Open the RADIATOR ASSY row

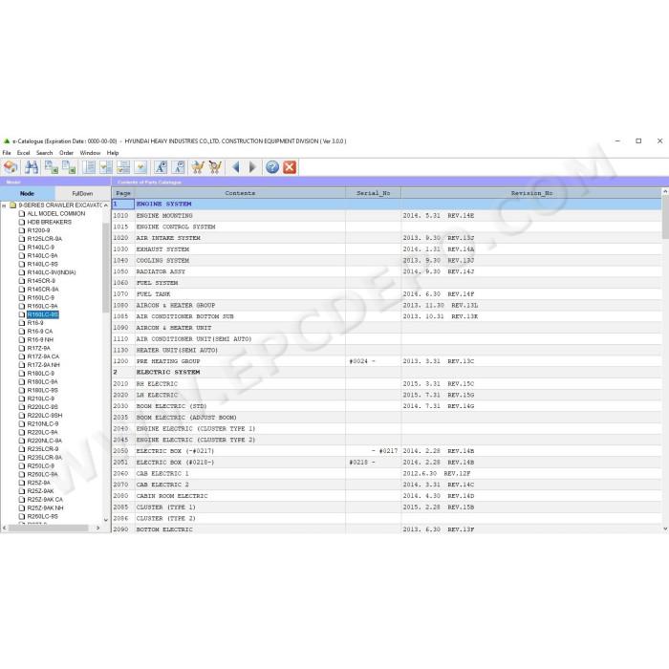[x=386, y=271]
